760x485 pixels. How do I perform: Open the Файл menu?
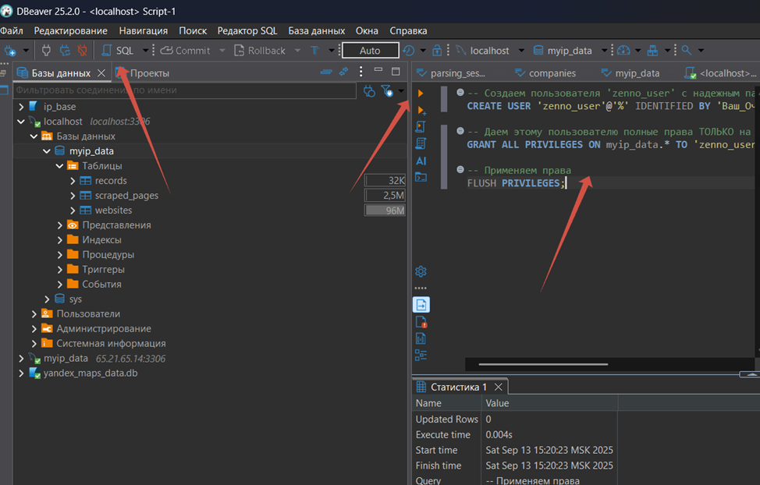(12, 30)
